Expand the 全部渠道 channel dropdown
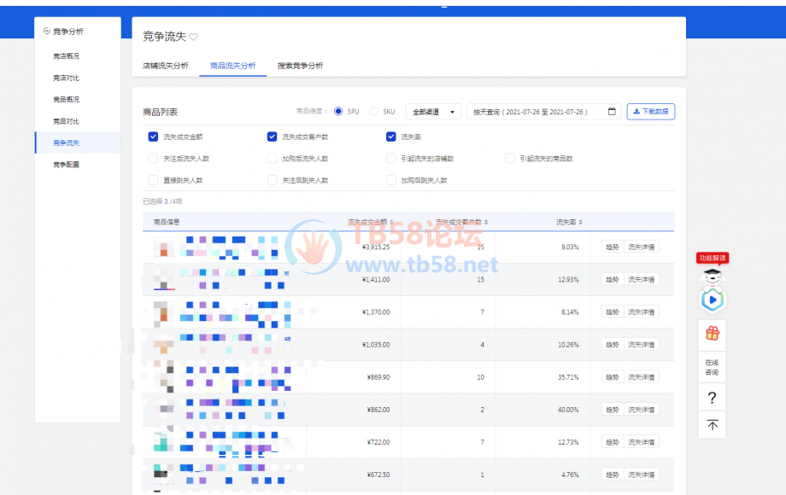The image size is (786, 495). coord(433,112)
